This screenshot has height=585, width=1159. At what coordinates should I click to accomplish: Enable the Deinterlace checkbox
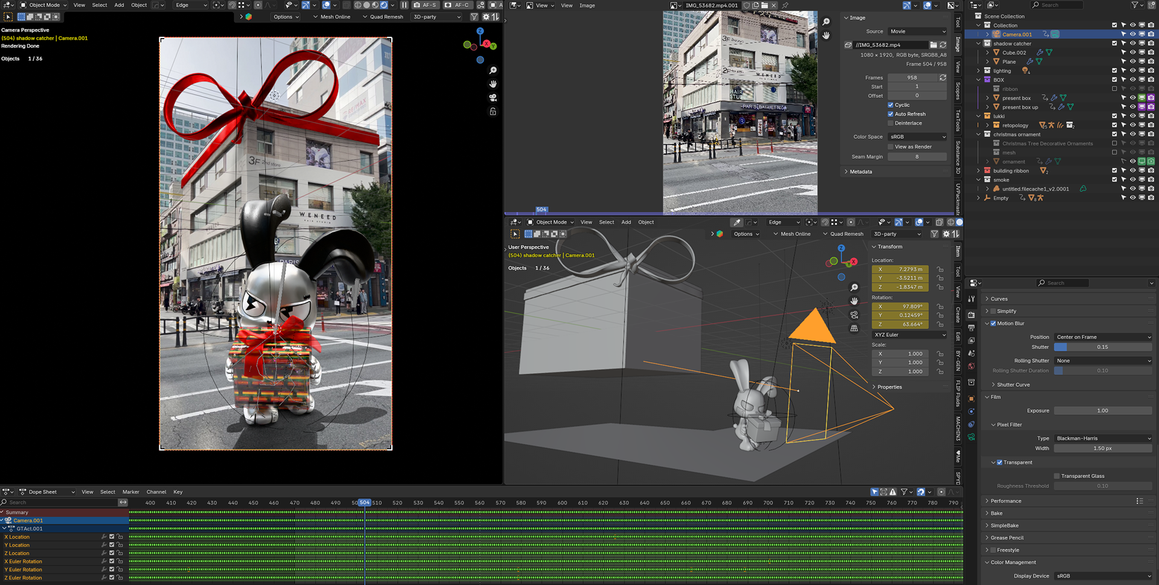point(890,123)
